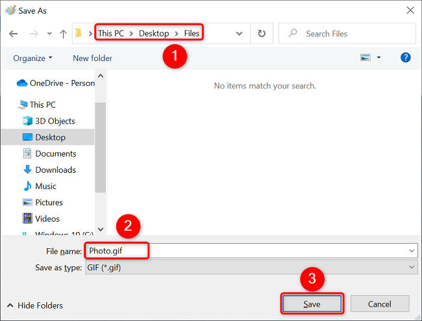Open the Downloads folder in sidebar
422x321 pixels.
pos(55,170)
